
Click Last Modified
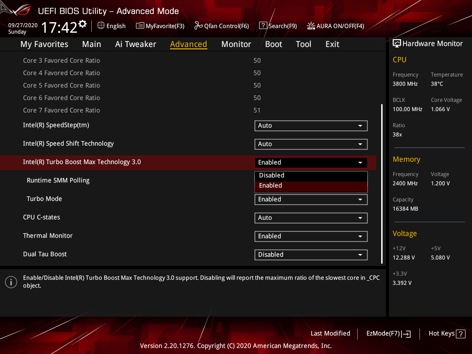pos(330,333)
